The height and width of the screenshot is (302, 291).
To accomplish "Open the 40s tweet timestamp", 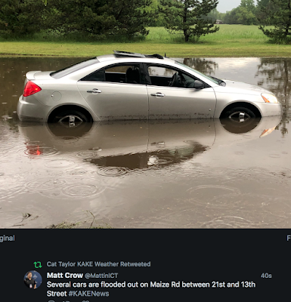I will pos(266,276).
